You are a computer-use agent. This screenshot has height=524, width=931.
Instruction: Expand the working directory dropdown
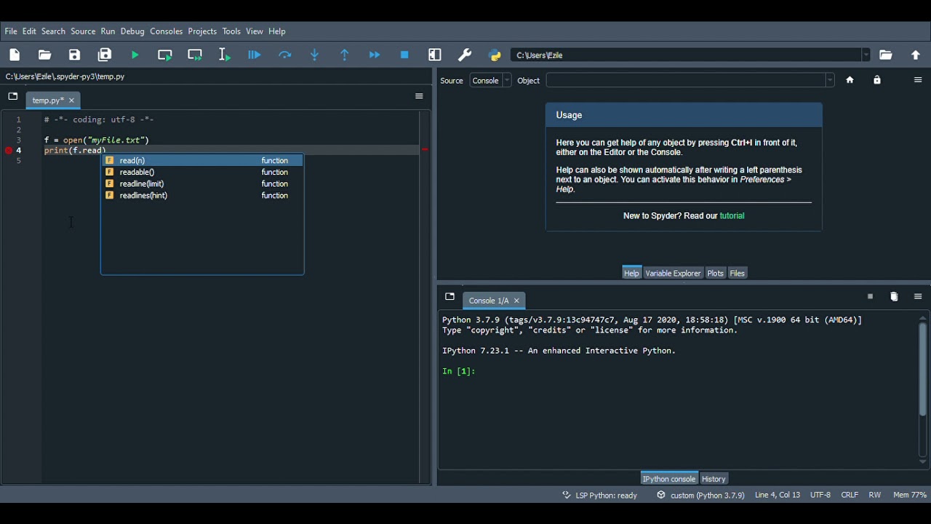tap(866, 55)
